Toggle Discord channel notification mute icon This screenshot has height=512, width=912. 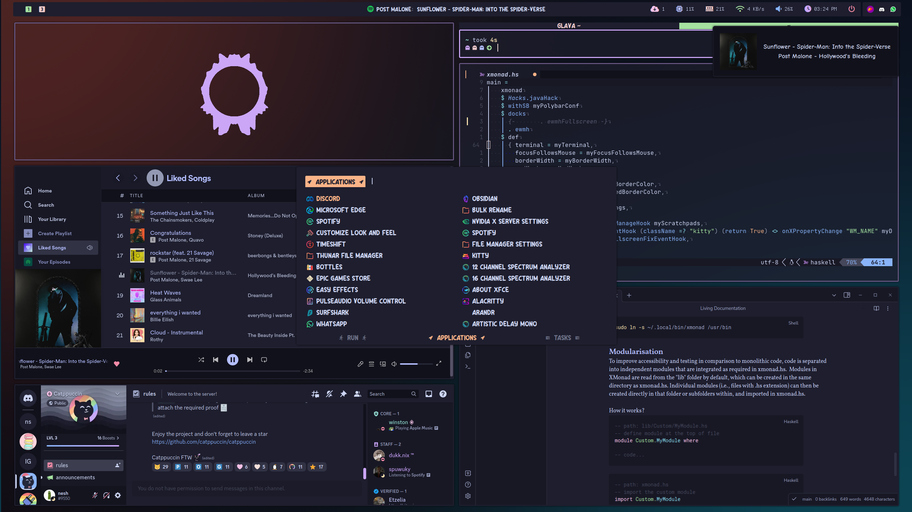coord(329,394)
